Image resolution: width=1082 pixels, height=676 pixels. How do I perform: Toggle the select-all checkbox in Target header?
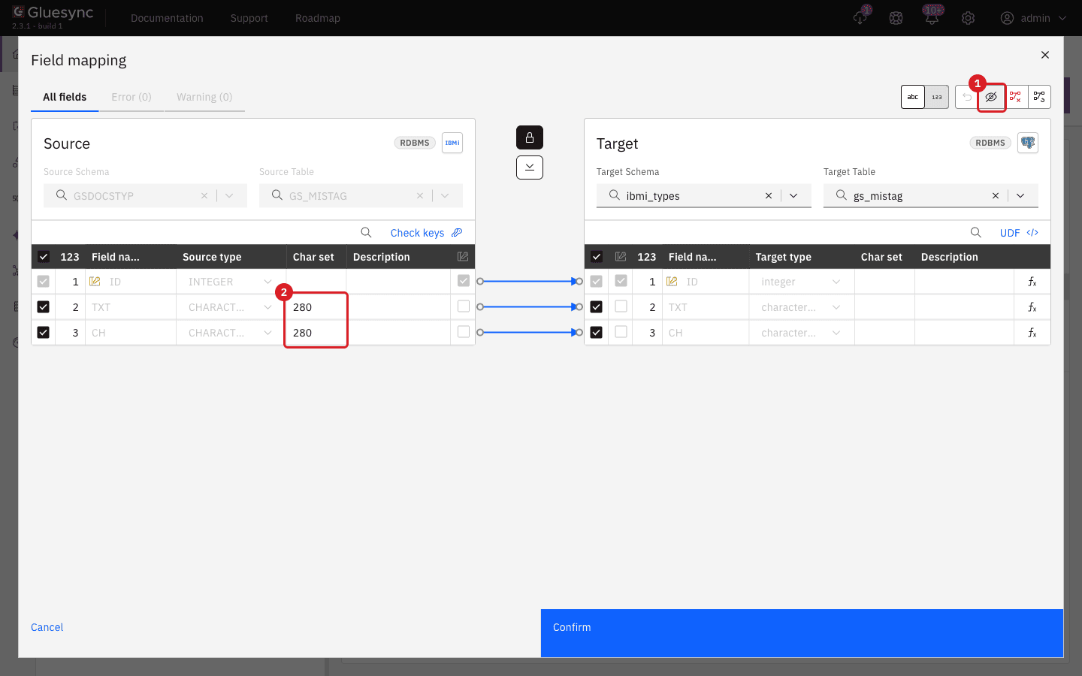pyautogui.click(x=597, y=257)
